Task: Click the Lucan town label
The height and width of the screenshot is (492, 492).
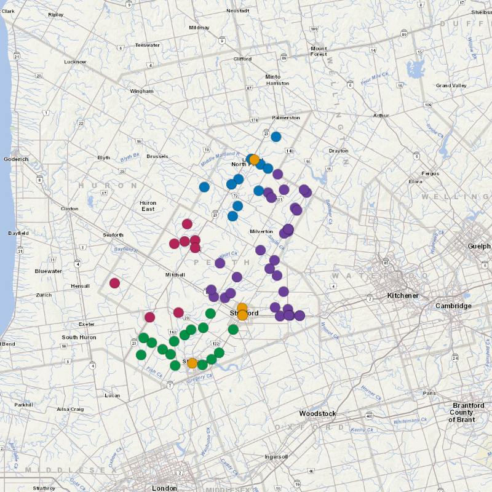Action: click(113, 395)
